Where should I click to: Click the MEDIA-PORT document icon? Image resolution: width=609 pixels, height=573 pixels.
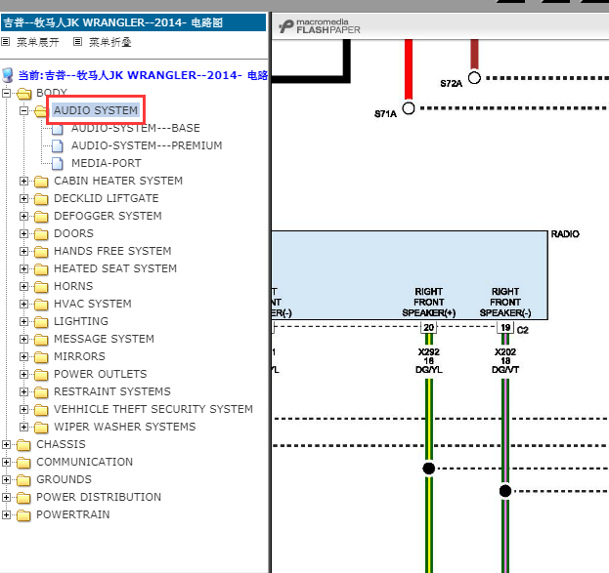pyautogui.click(x=58, y=163)
